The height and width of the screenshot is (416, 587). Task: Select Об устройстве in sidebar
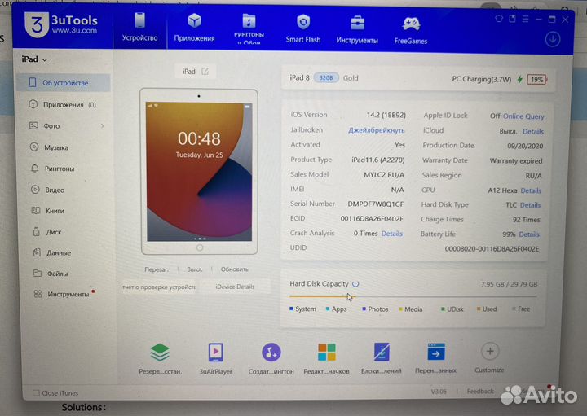[x=64, y=82]
